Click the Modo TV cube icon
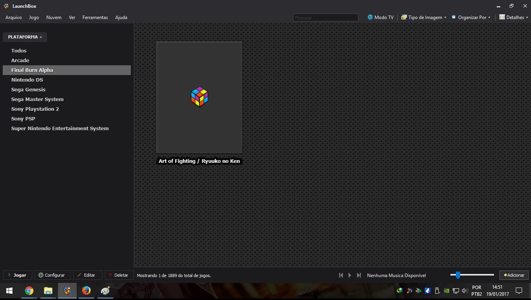Viewport: 531px width, 300px height. pyautogui.click(x=370, y=17)
